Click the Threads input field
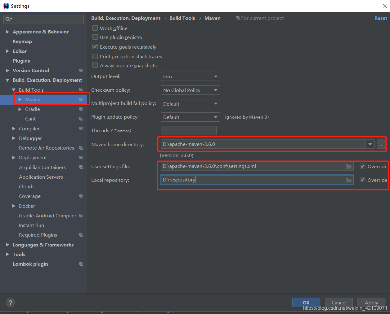 (189, 131)
